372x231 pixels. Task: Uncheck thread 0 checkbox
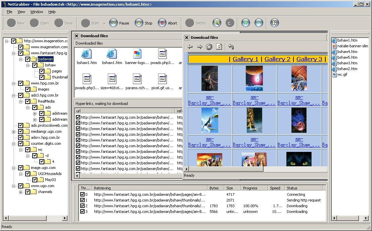(x=82, y=194)
